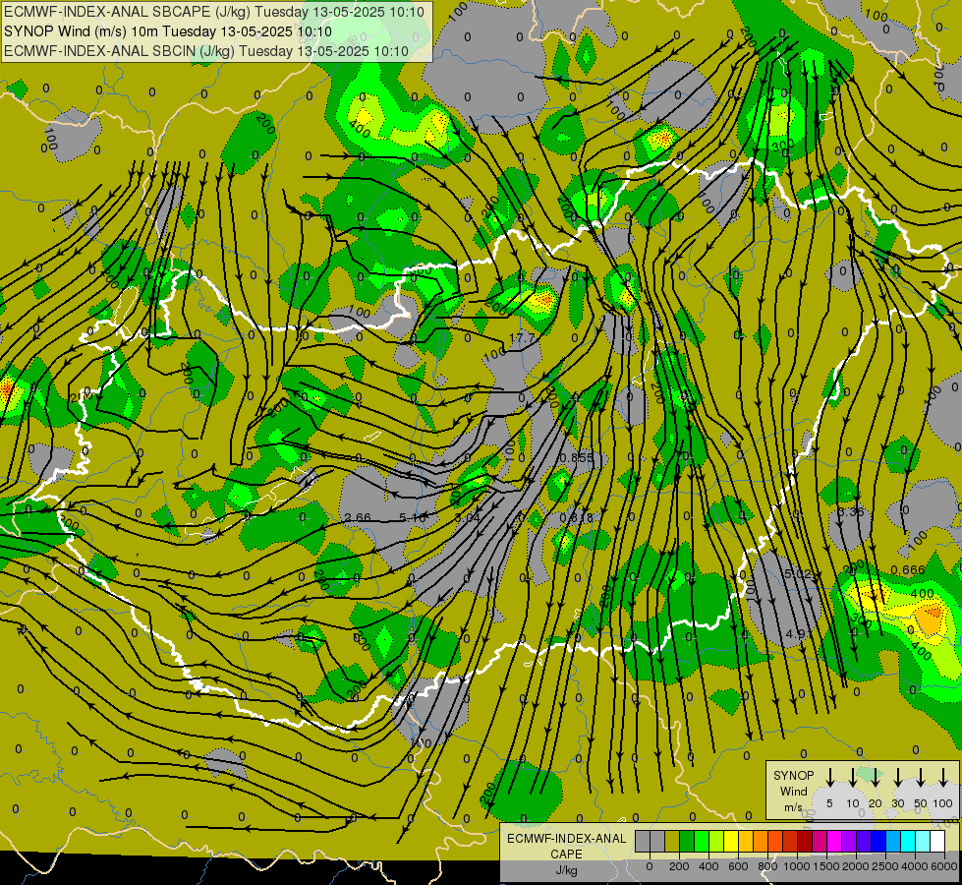Image resolution: width=962 pixels, height=885 pixels.
Task: Click the 'm/s' unit in wind legend
Action: 793,807
